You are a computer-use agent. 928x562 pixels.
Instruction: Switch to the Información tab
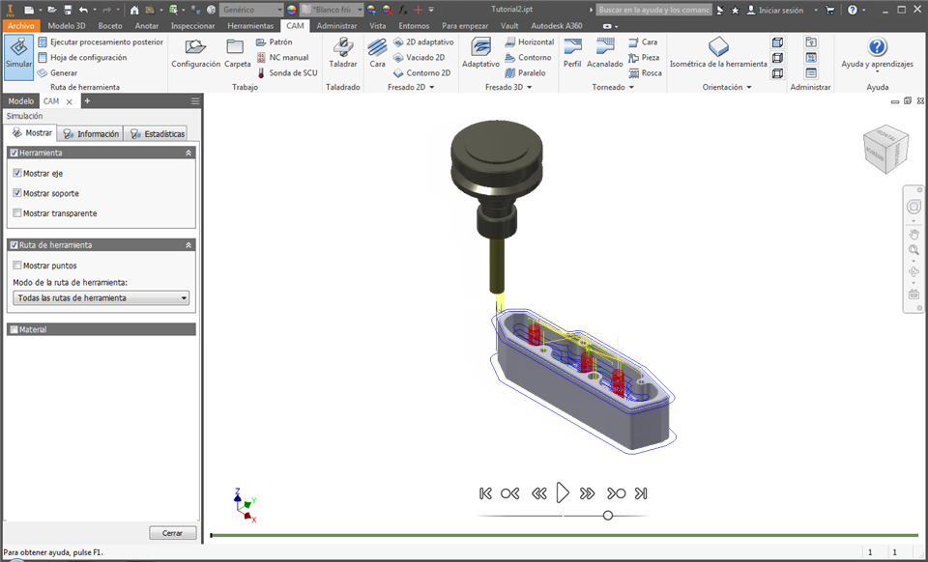click(91, 133)
